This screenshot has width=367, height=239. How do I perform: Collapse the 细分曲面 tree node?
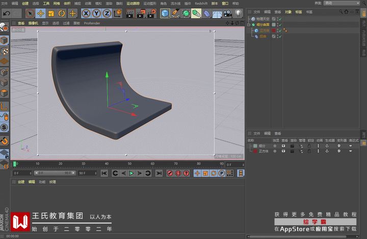pos(248,24)
